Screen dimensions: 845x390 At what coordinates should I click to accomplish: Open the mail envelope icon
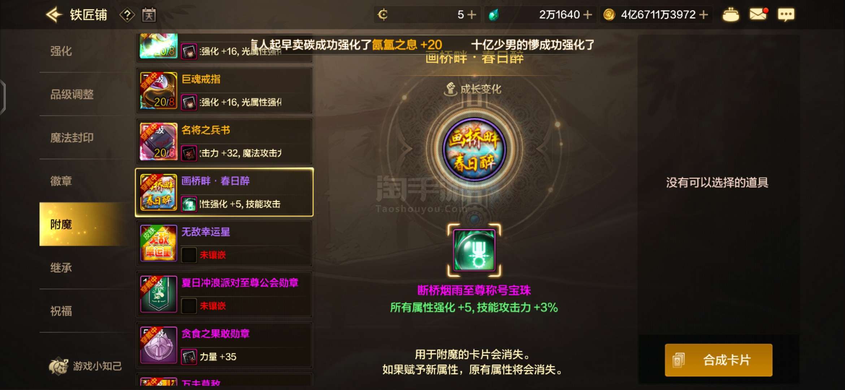click(x=758, y=14)
